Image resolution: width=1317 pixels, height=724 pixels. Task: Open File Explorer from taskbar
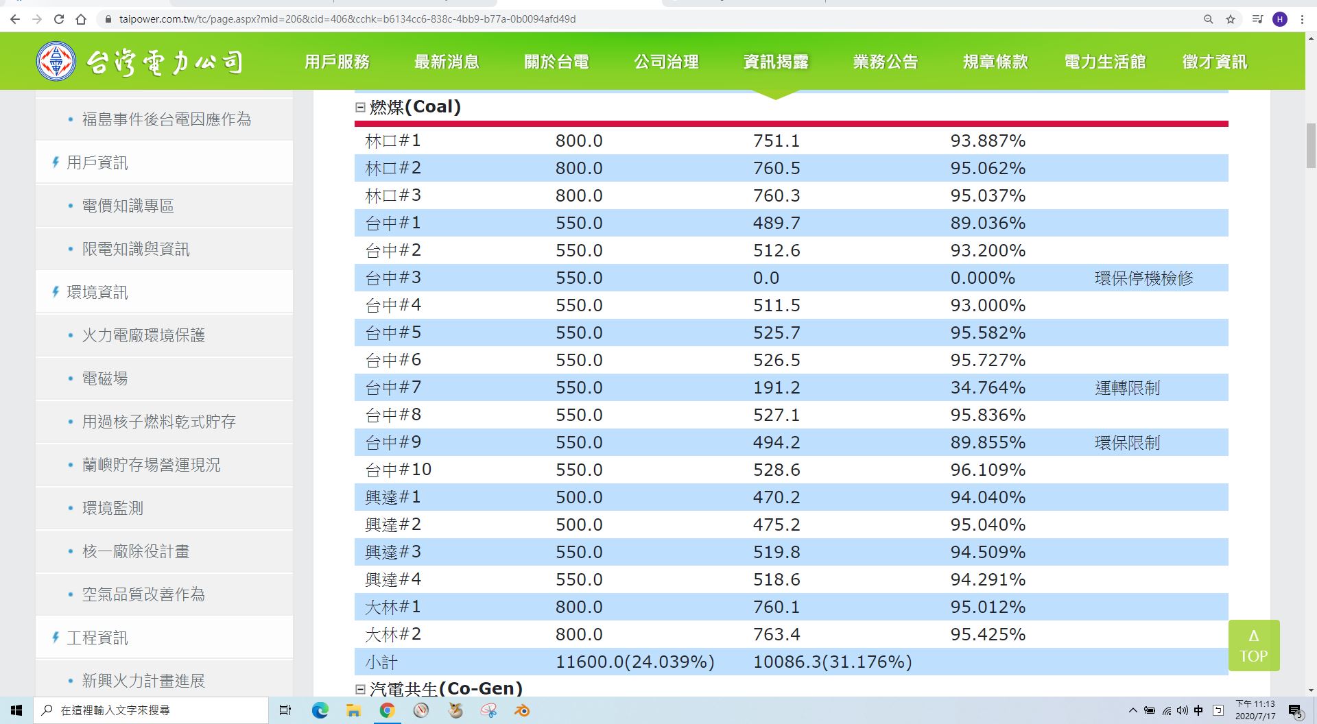click(x=353, y=710)
